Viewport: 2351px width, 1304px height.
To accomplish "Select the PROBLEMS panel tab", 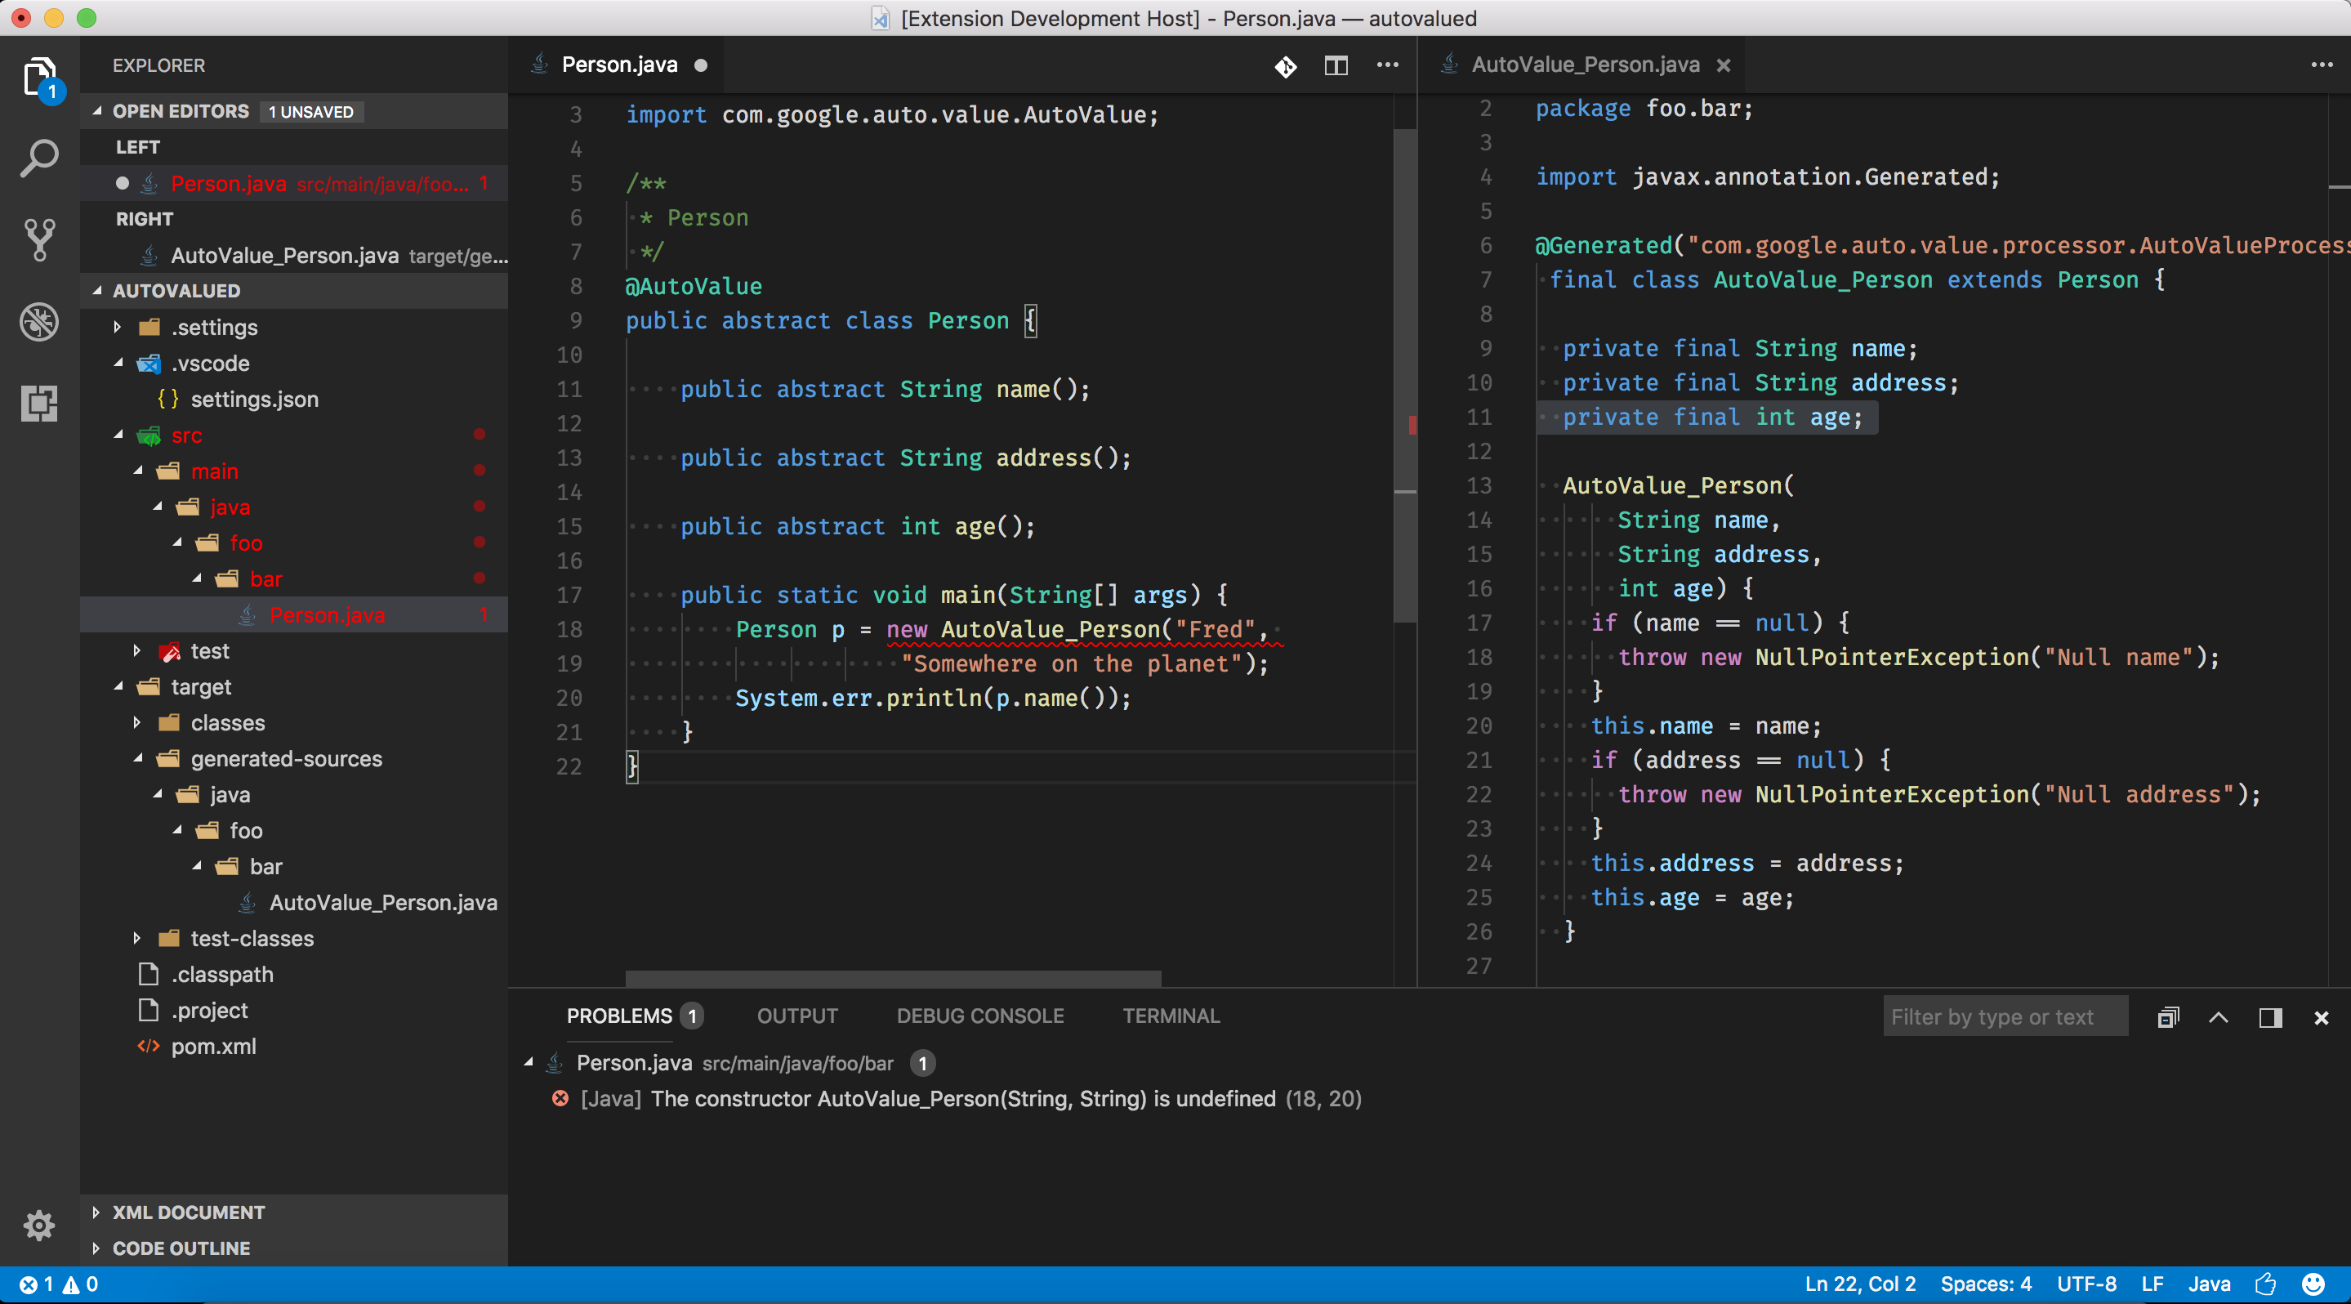I will click(x=618, y=1016).
